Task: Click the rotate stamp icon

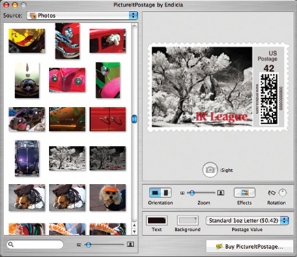Action: tap(272, 193)
